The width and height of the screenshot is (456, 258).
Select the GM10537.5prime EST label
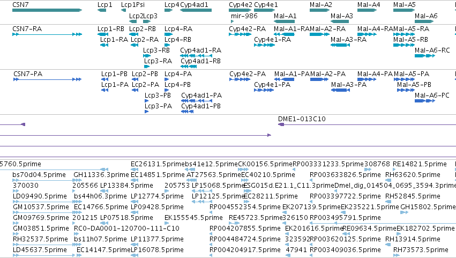tap(41, 208)
